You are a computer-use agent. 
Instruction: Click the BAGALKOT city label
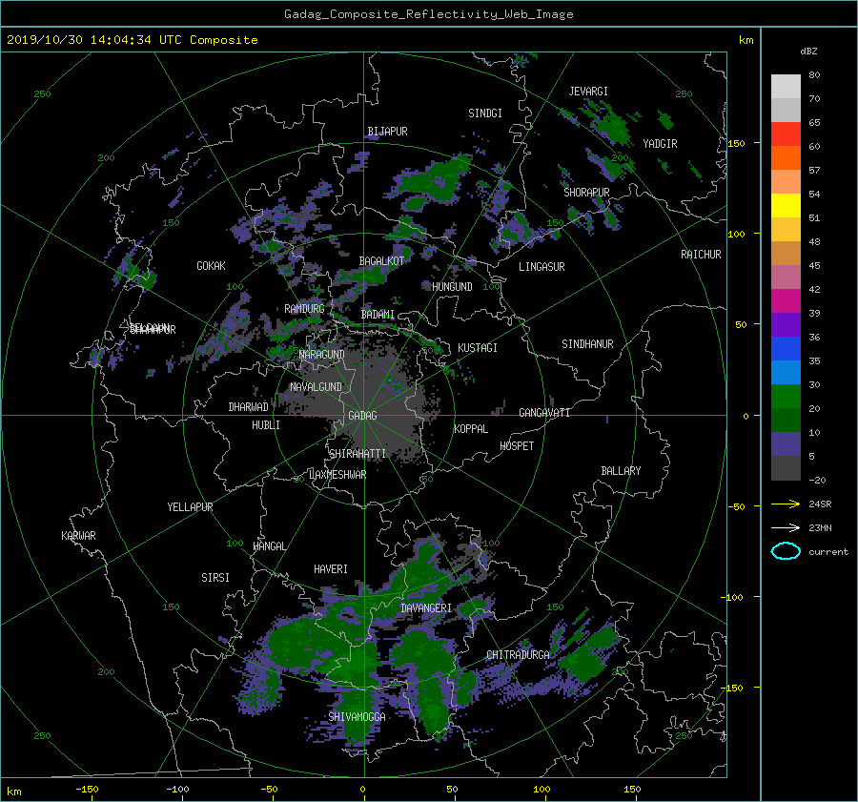[x=381, y=261]
